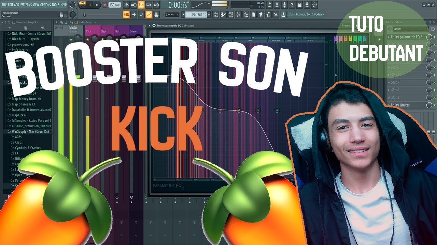Open the OPTIONS menu

click(45, 5)
